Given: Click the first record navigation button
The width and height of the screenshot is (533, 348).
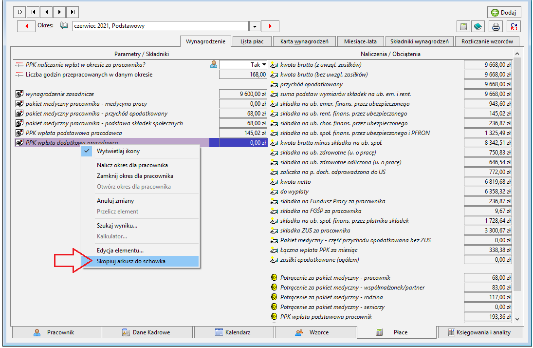Looking at the screenshot, I should point(33,12).
